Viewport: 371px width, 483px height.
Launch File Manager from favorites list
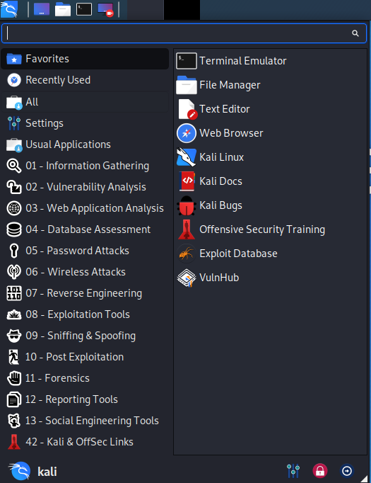[270, 85]
